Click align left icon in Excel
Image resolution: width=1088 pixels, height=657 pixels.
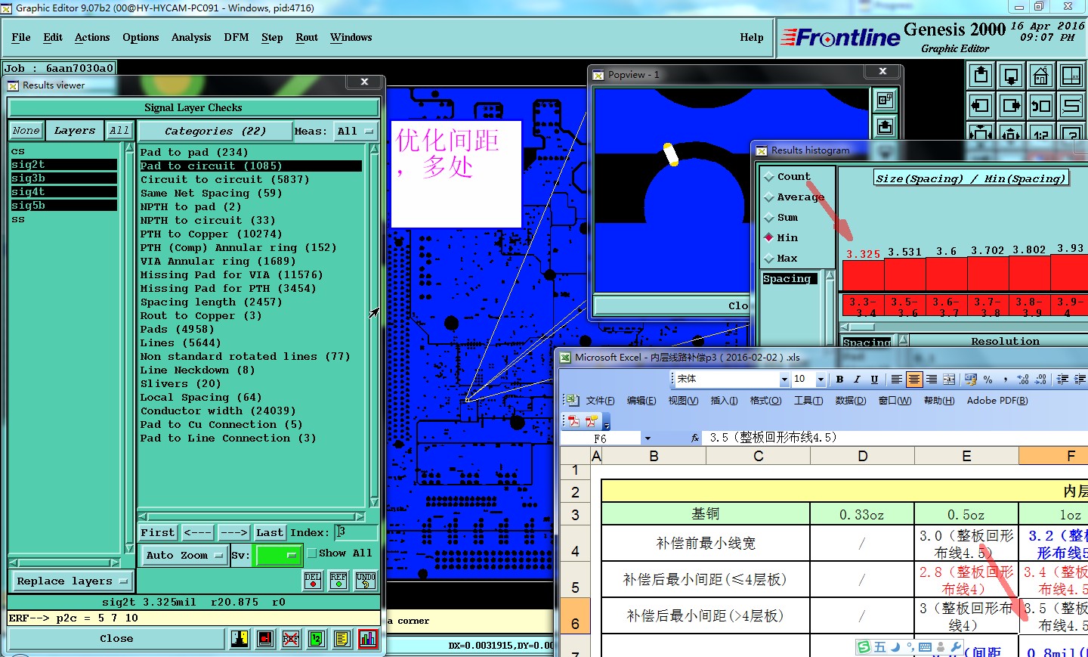[896, 380]
